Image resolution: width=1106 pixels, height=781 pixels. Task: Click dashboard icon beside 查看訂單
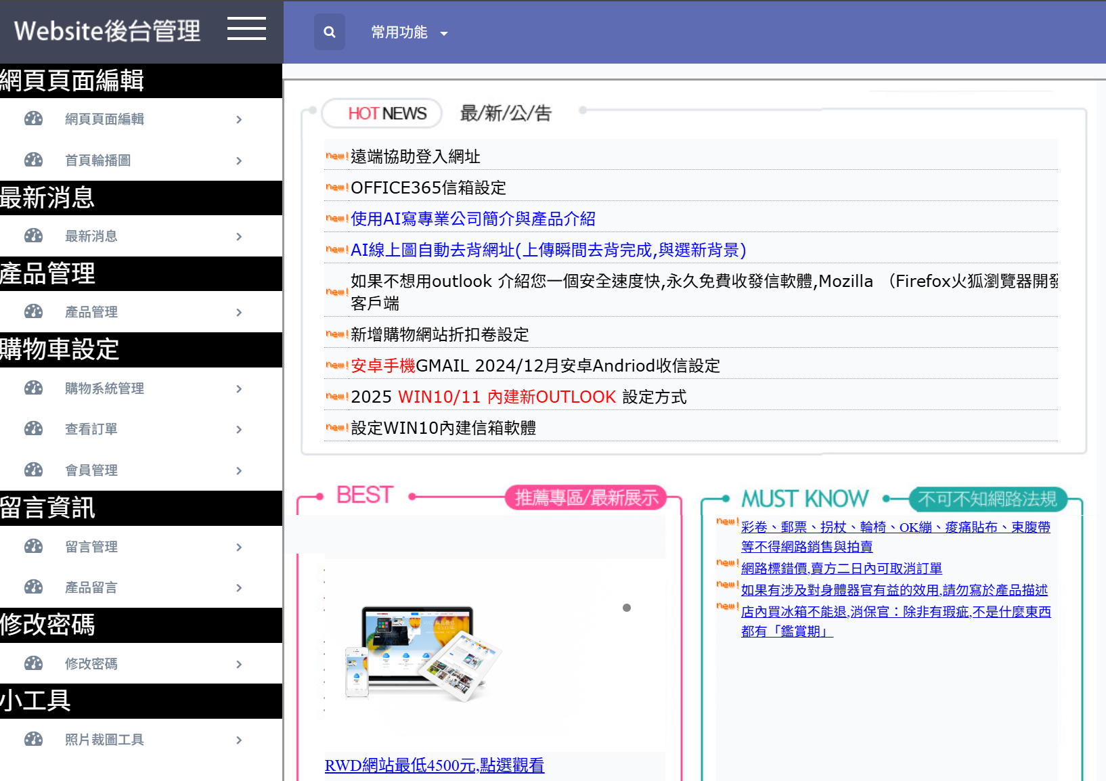pos(33,429)
